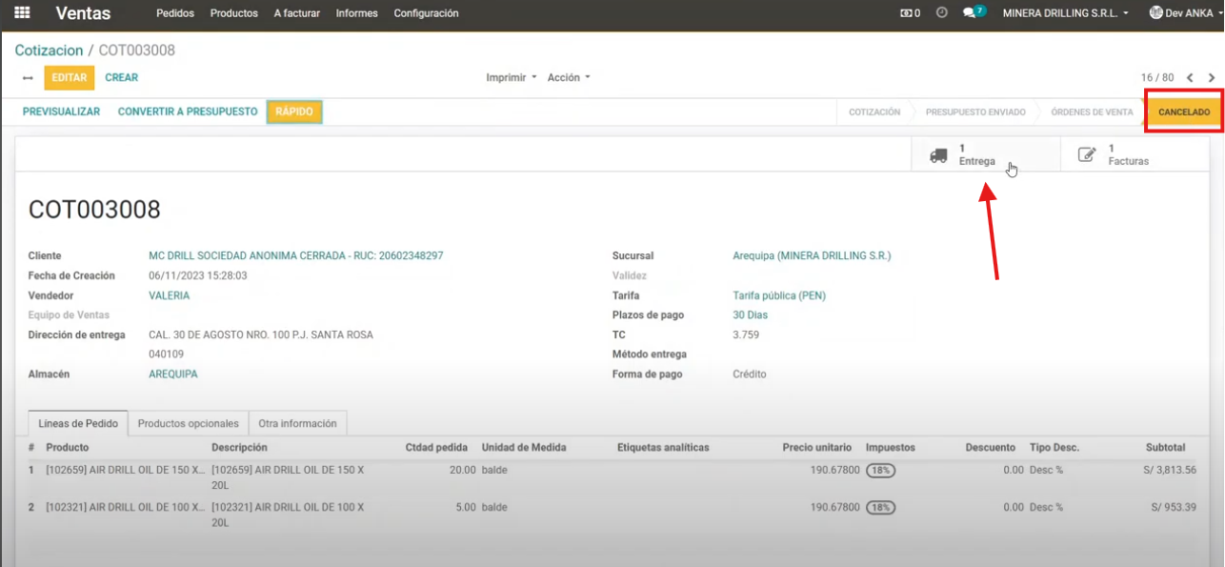Viewport: 1225px width, 567px height.
Task: Click the Dev ANKA user avatar
Action: click(x=1156, y=13)
